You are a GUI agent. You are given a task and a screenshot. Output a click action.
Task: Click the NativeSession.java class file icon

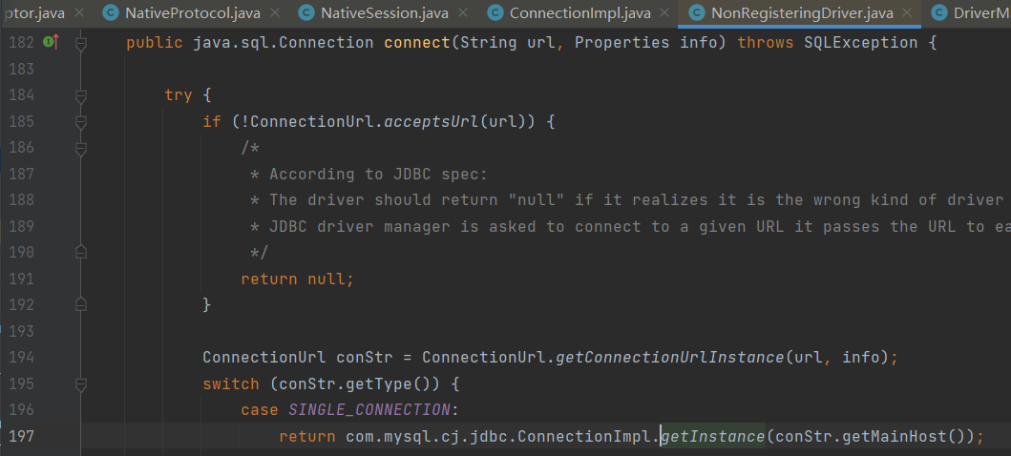[x=305, y=13]
